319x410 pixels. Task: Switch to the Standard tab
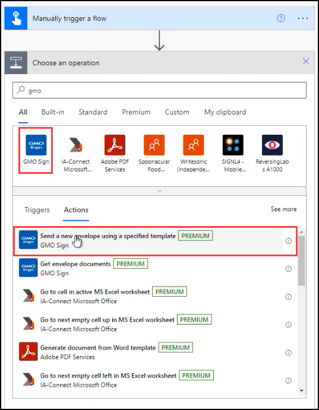[x=93, y=112]
